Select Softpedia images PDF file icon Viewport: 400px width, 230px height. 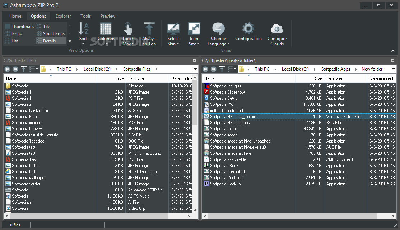click(8, 123)
